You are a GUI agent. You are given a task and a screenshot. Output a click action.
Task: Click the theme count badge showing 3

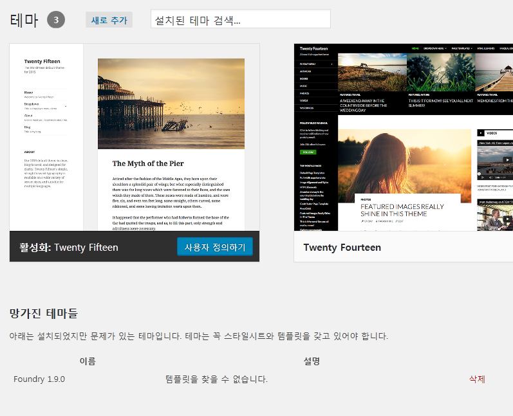[x=56, y=20]
